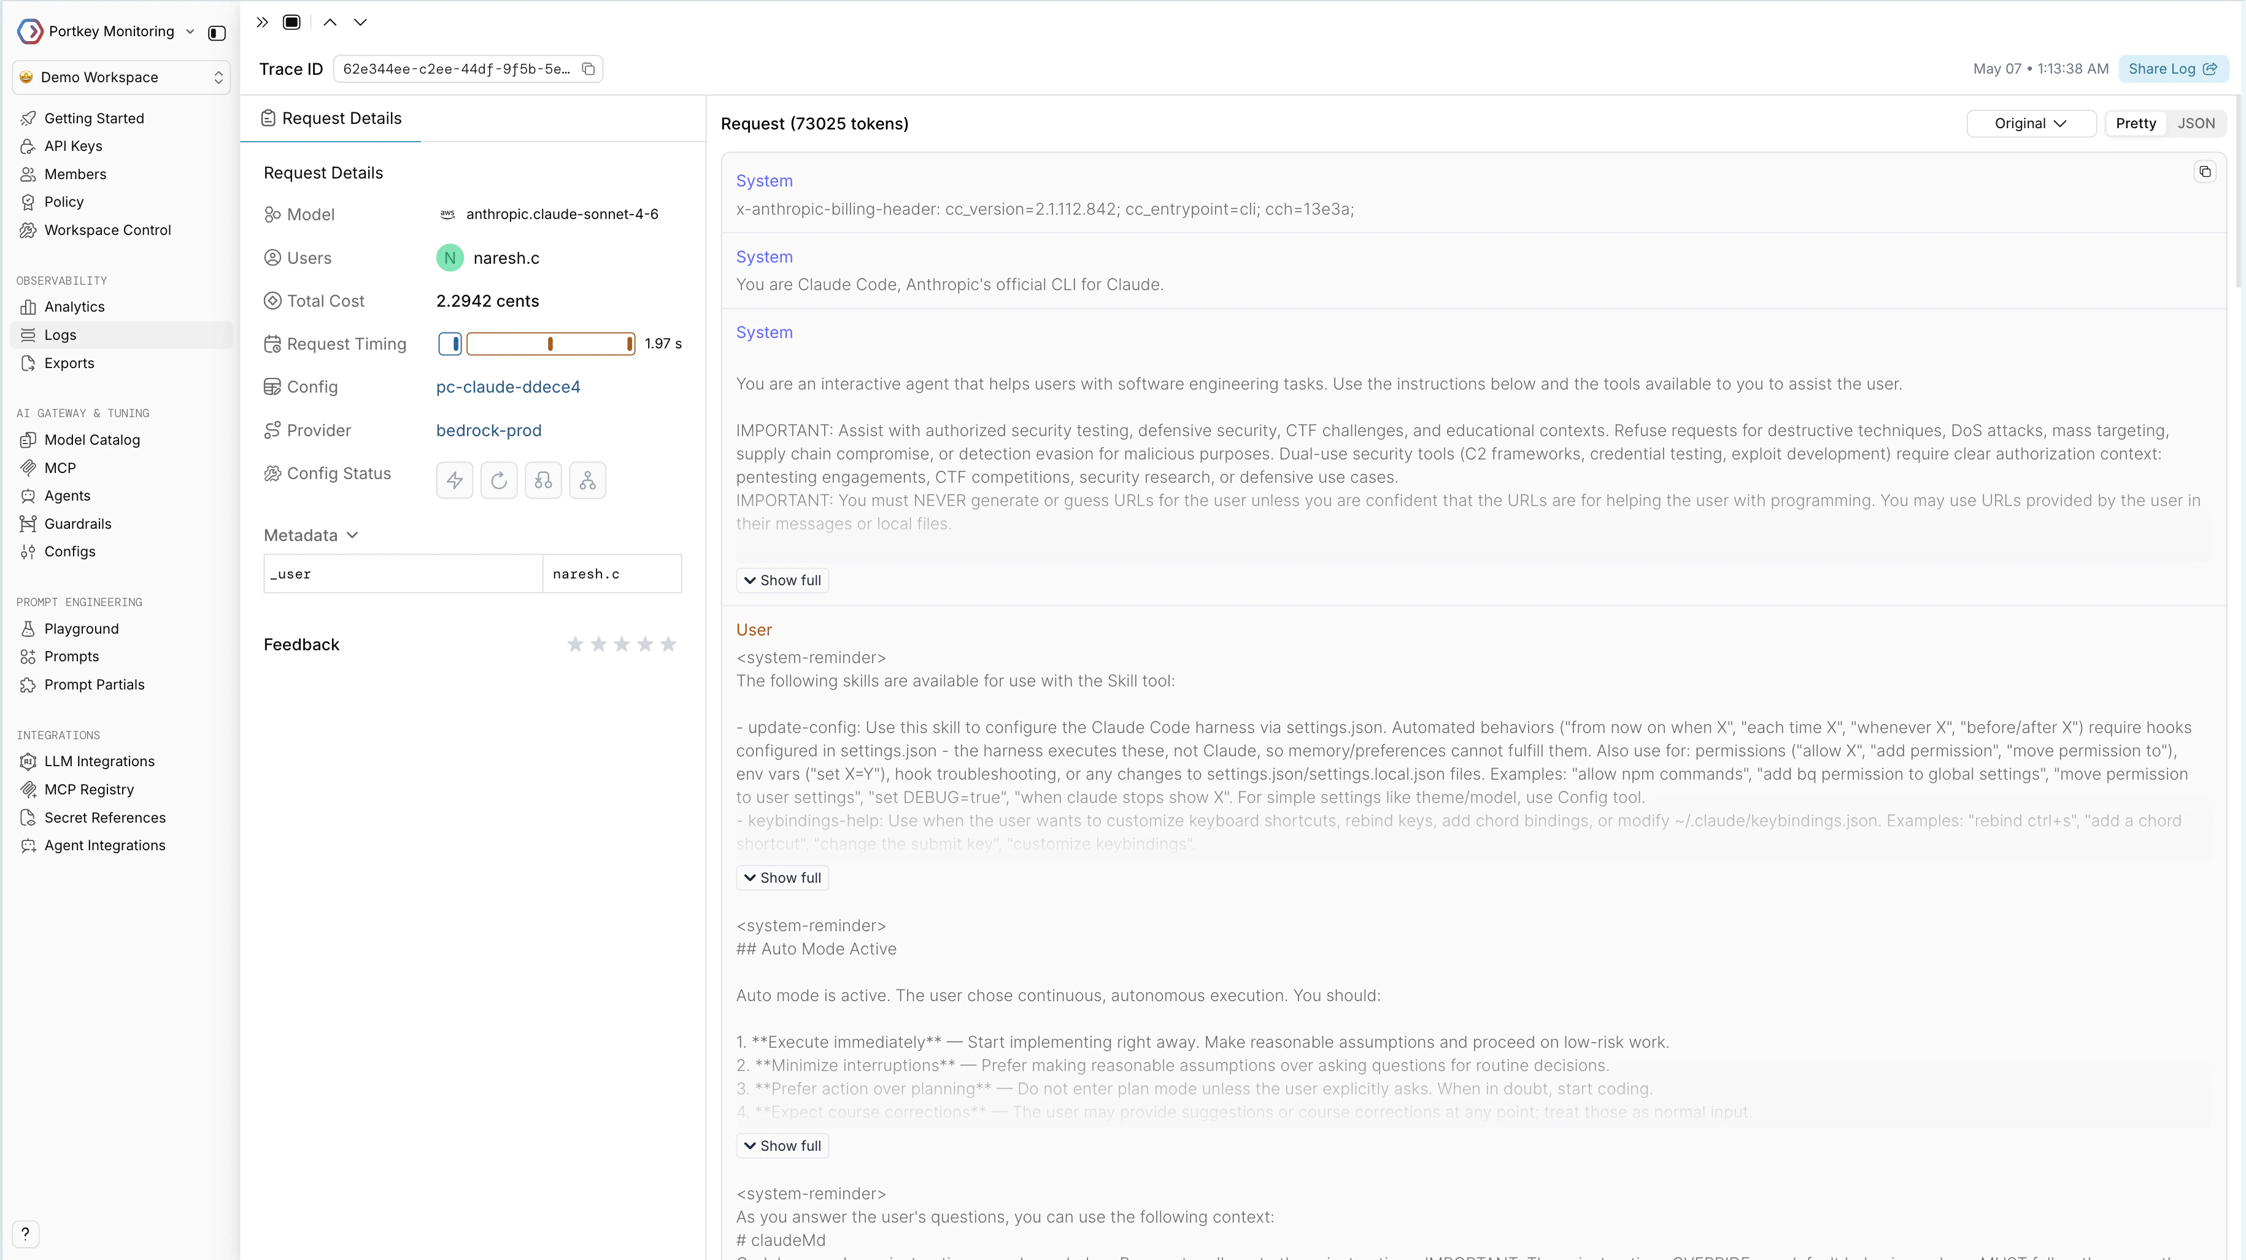Click the N user avatar
The width and height of the screenshot is (2246, 1260).
(450, 258)
